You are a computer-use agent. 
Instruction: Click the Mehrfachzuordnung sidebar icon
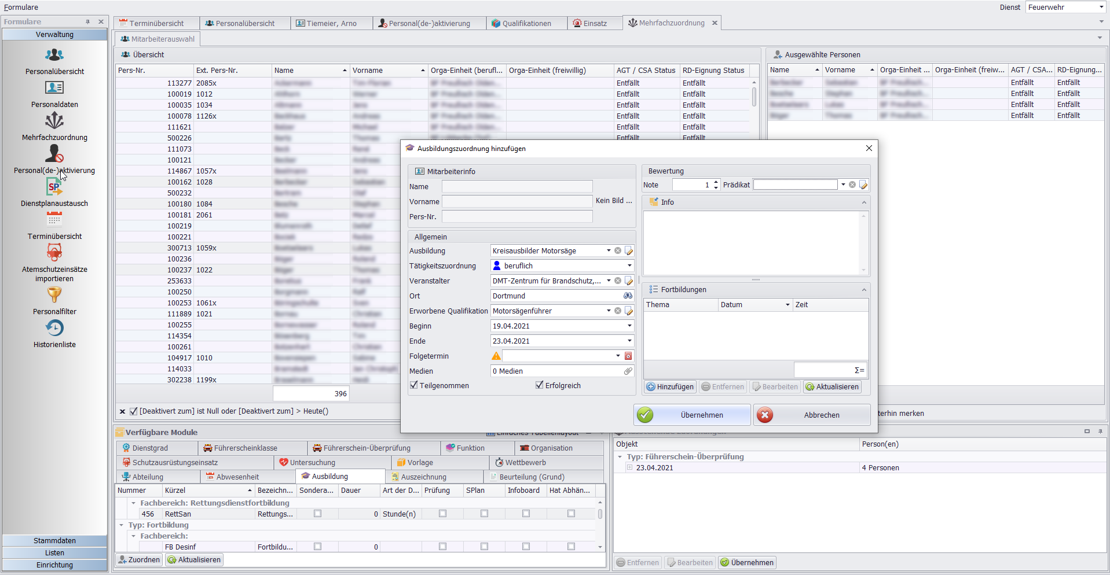[54, 121]
